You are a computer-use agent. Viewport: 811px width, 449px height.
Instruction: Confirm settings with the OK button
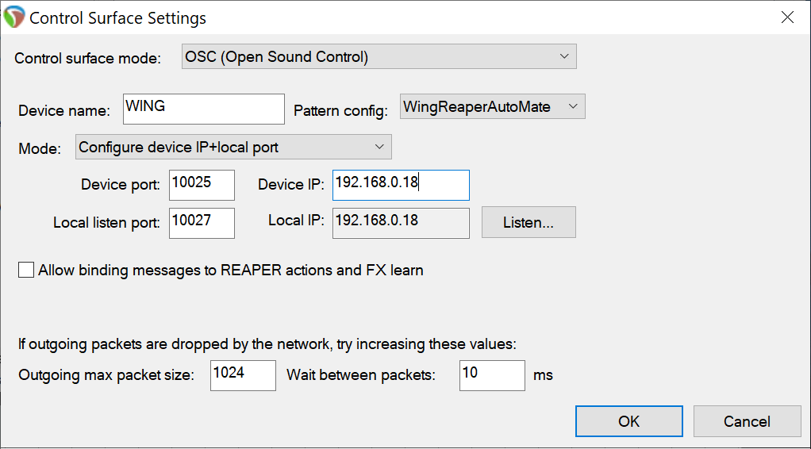click(629, 421)
